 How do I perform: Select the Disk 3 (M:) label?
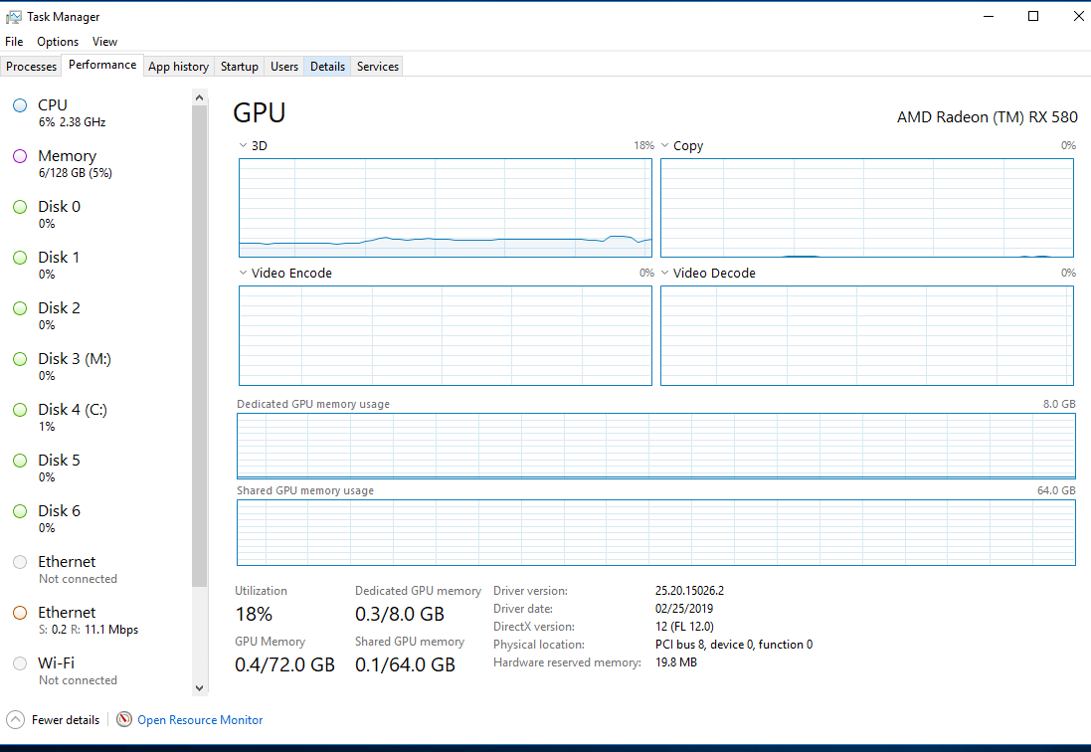(75, 359)
